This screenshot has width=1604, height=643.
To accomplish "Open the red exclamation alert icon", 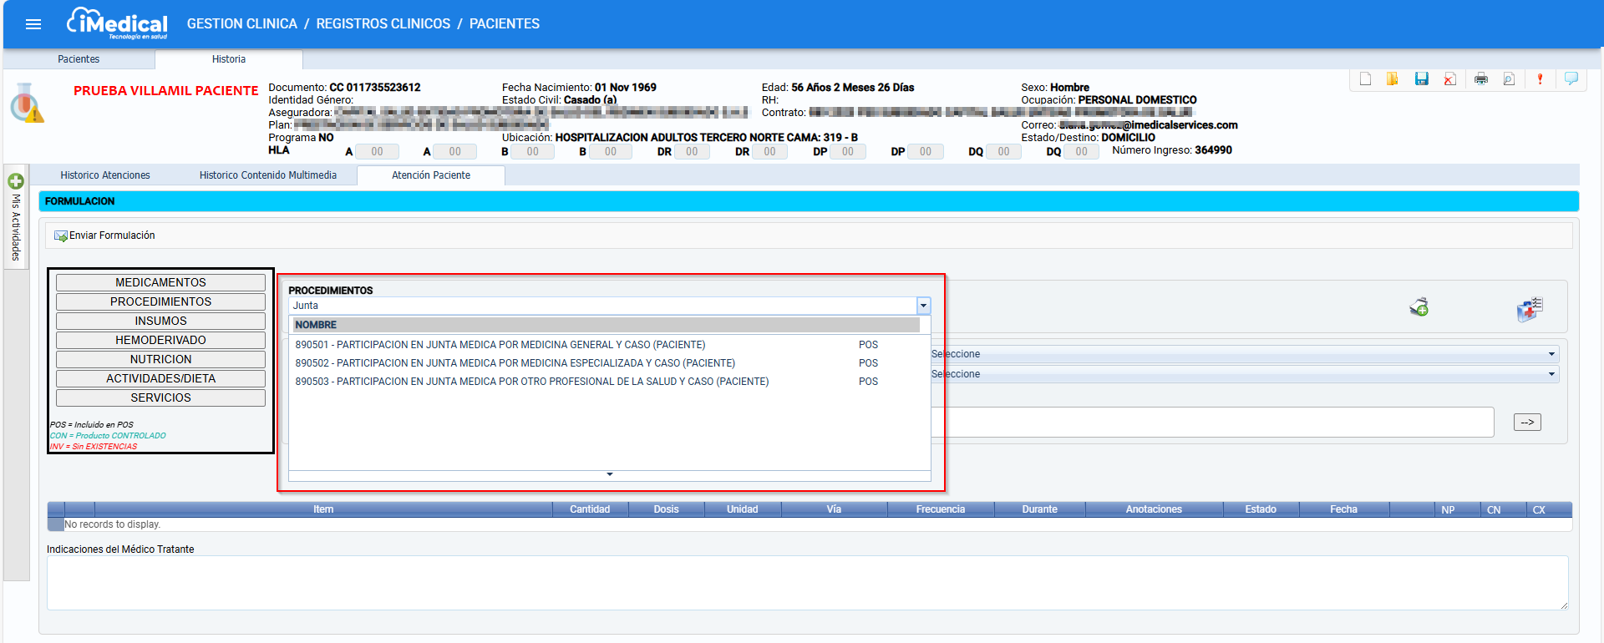I will point(1540,79).
